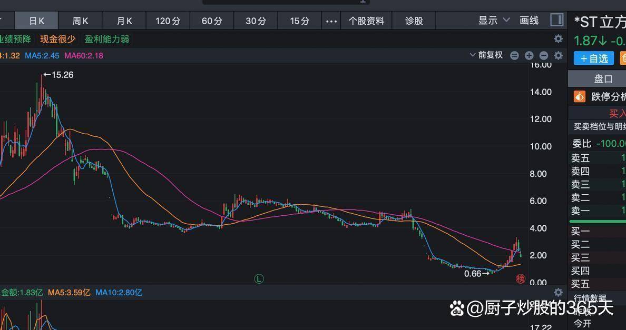This screenshot has height=330, width=626.
Task: Expand more timeframes with the ellipsis button
Action: coord(331,21)
